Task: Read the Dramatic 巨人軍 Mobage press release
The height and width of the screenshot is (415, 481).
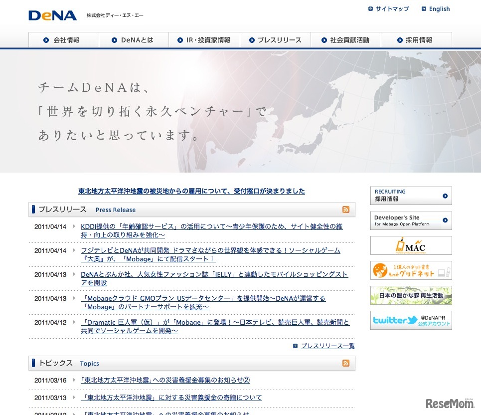Action: 215,326
